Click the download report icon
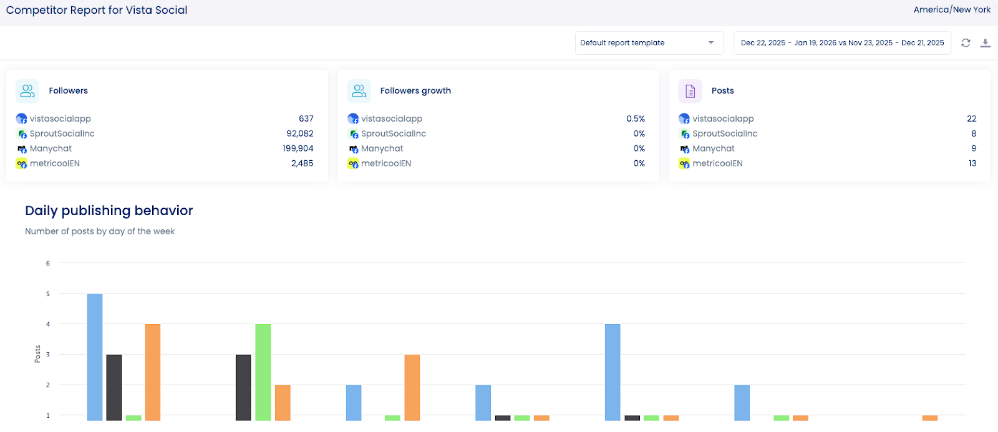Viewport: 998px width, 432px height. point(985,43)
